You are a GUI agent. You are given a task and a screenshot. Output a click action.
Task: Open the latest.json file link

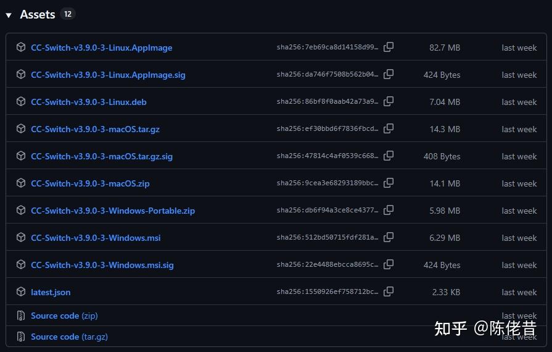click(51, 292)
